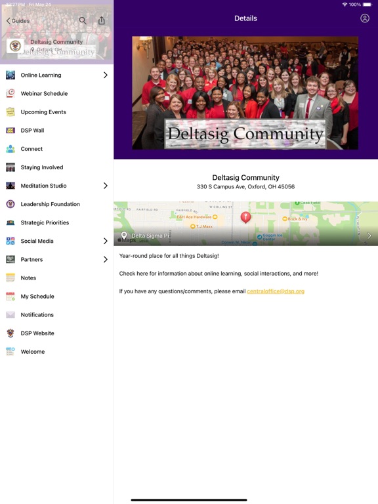Select Connect from the sidebar
Screen dimensions: 378x504
56,149
